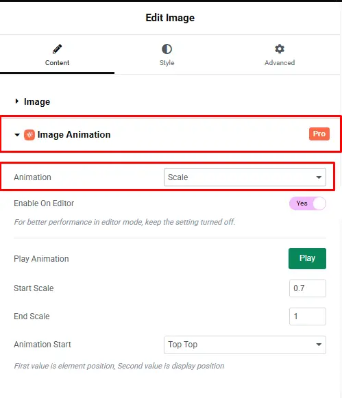Image resolution: width=342 pixels, height=398 pixels.
Task: Click the orange Image Animation plugin icon
Action: (x=29, y=135)
